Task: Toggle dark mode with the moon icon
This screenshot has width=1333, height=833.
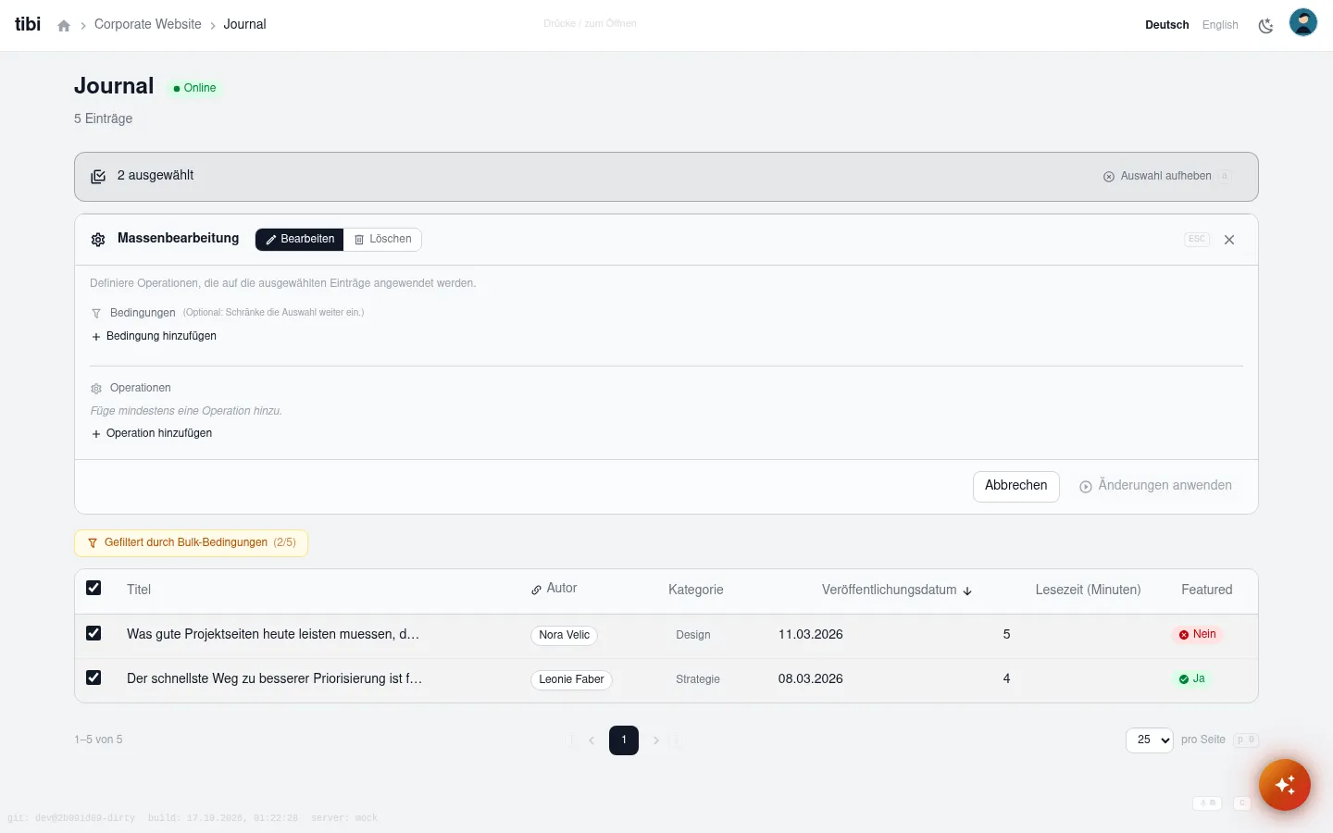Action: pos(1265,26)
